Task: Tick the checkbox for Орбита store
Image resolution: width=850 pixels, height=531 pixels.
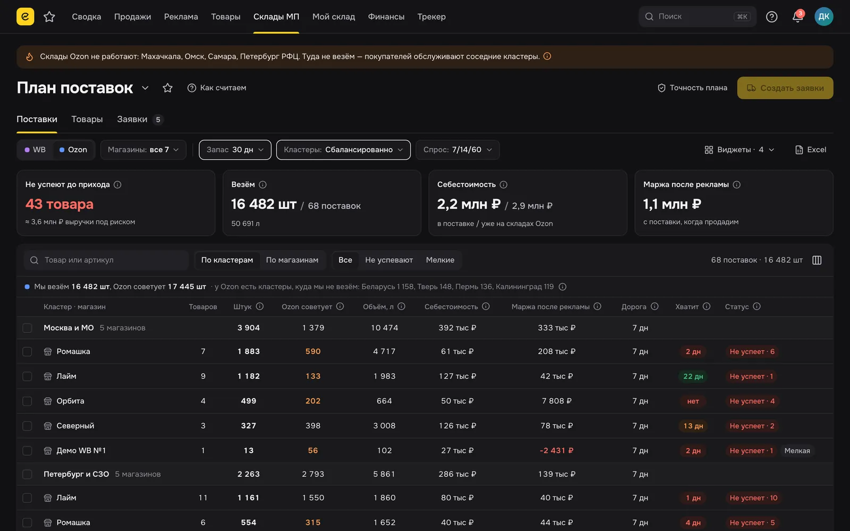Action: click(x=28, y=401)
